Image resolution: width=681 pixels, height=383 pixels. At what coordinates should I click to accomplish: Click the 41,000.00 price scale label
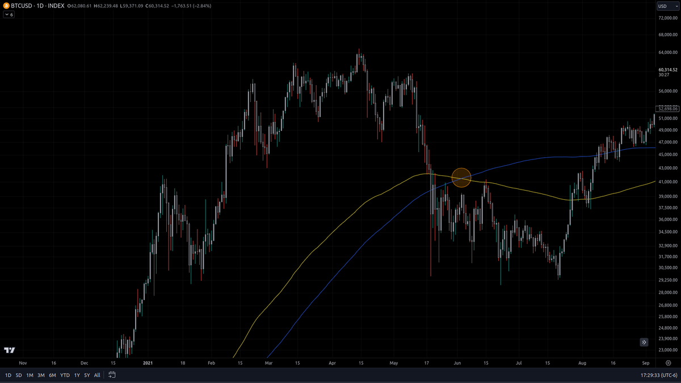click(667, 182)
